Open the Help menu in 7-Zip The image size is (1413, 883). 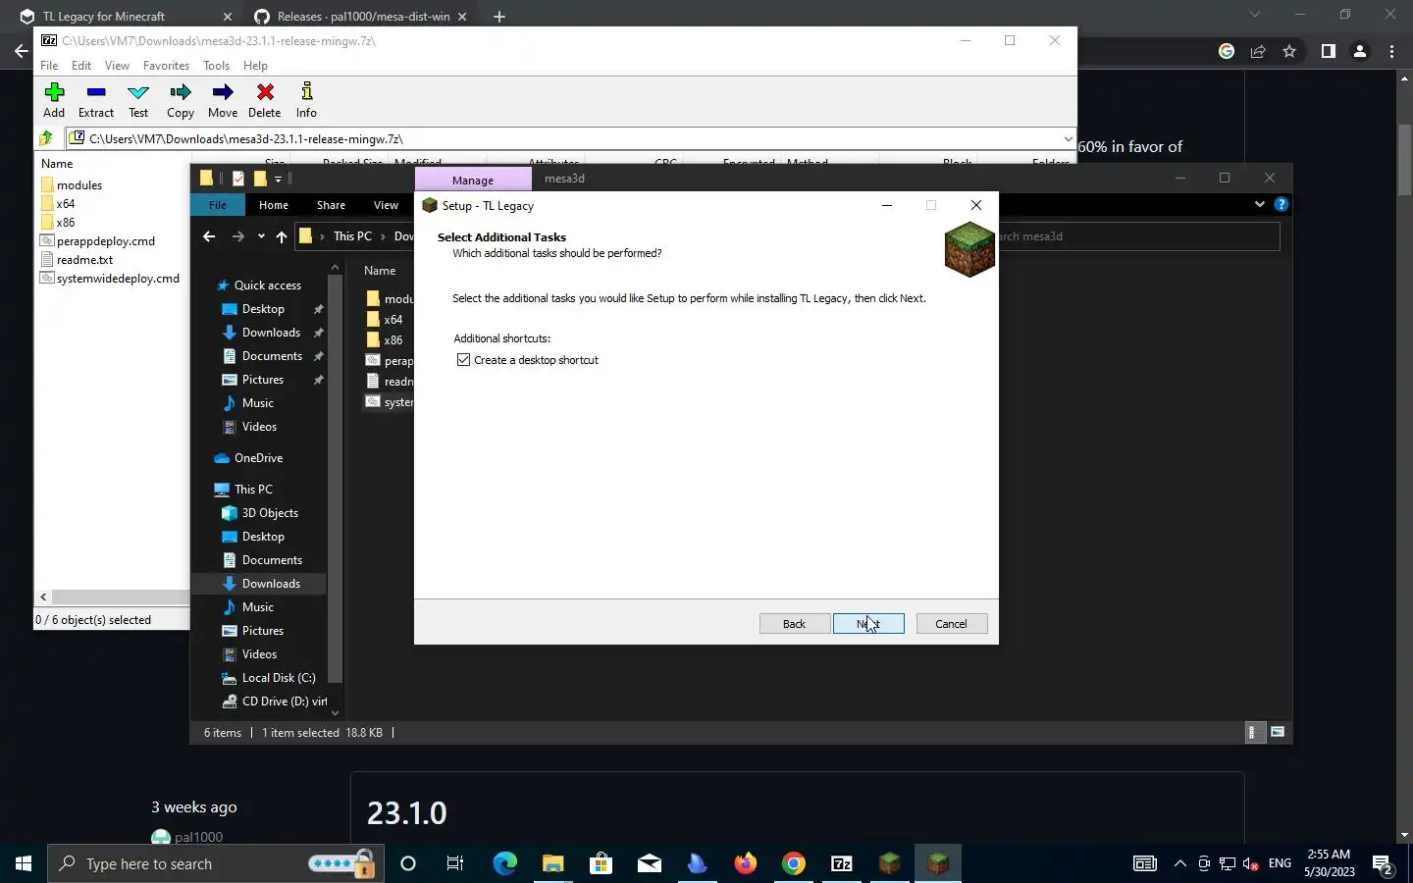pyautogui.click(x=255, y=66)
